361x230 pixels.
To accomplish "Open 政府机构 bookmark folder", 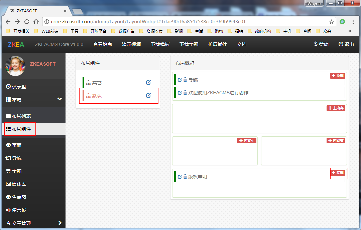I will (x=259, y=31).
